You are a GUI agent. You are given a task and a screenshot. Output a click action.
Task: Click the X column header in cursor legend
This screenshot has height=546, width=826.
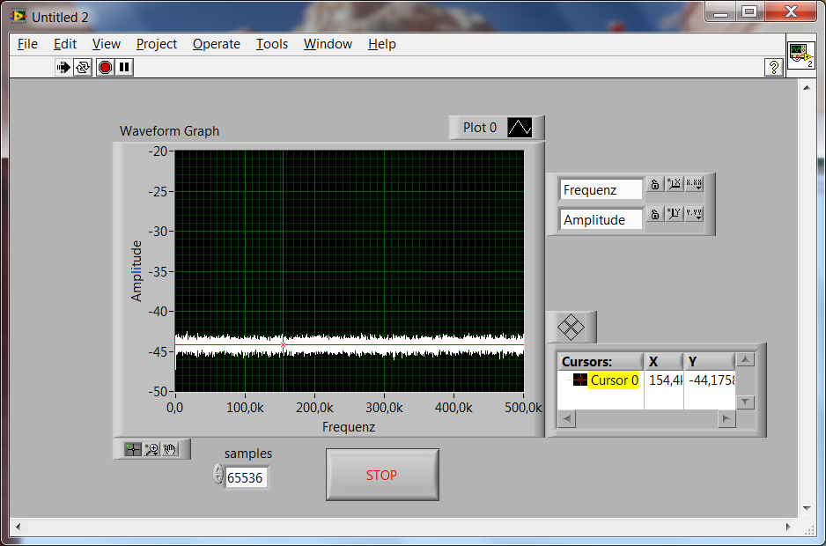point(664,362)
